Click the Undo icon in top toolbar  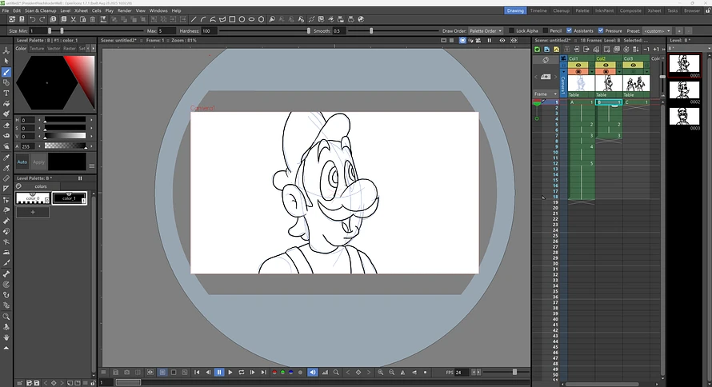click(32, 19)
